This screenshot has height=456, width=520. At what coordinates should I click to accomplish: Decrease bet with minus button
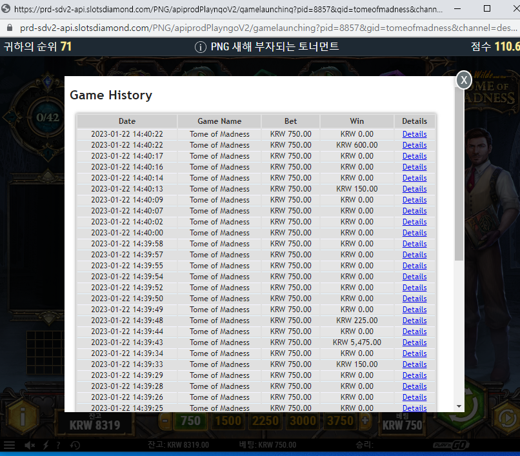point(165,421)
